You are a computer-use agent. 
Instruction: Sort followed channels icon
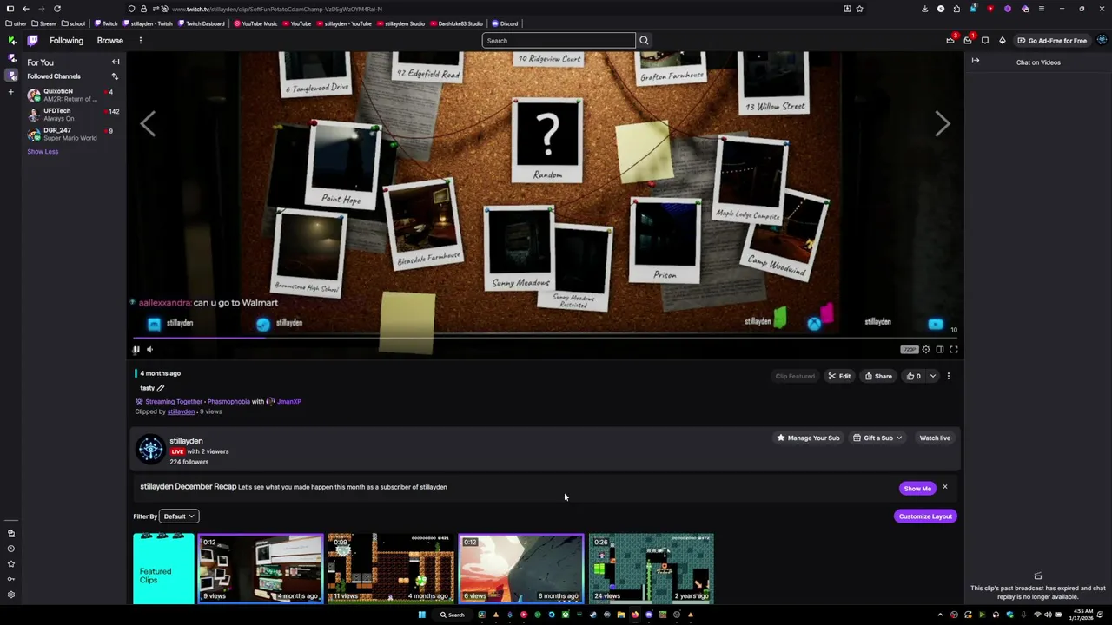(x=115, y=76)
